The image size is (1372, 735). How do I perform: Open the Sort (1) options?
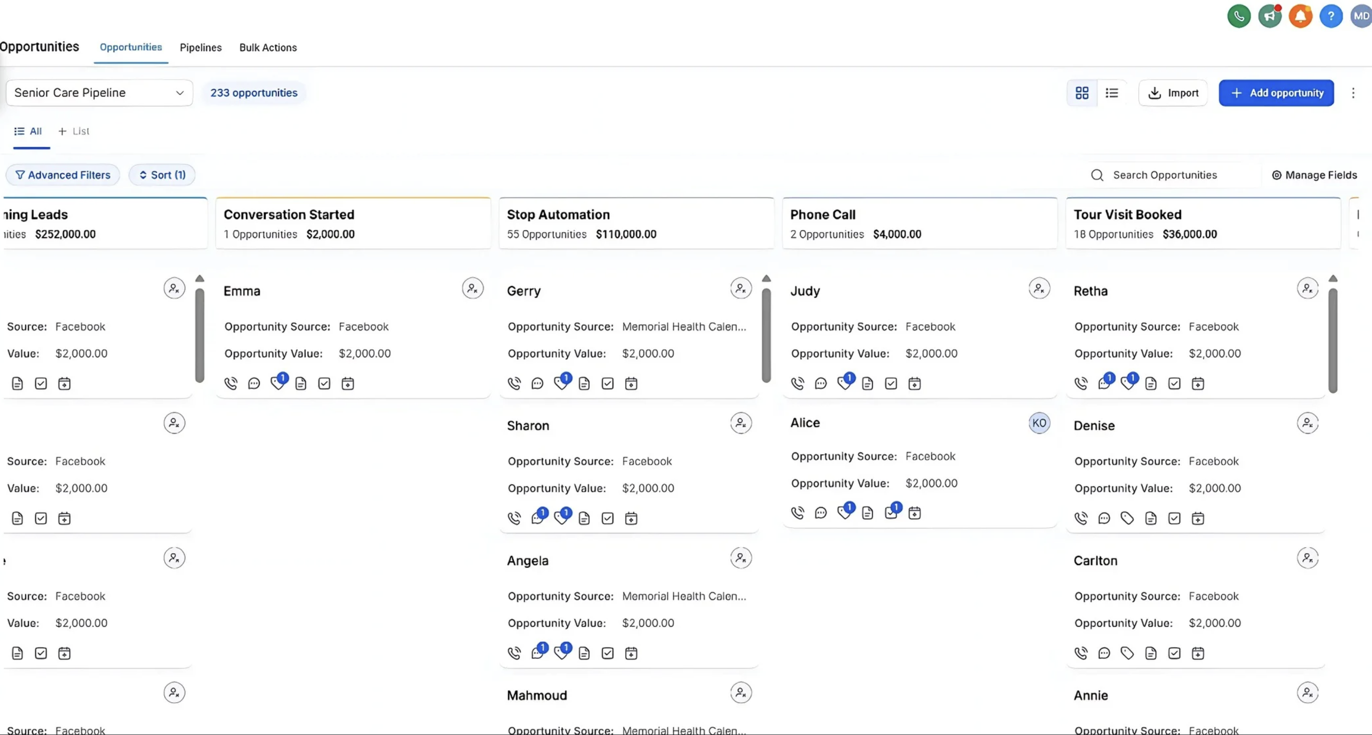[x=162, y=175]
